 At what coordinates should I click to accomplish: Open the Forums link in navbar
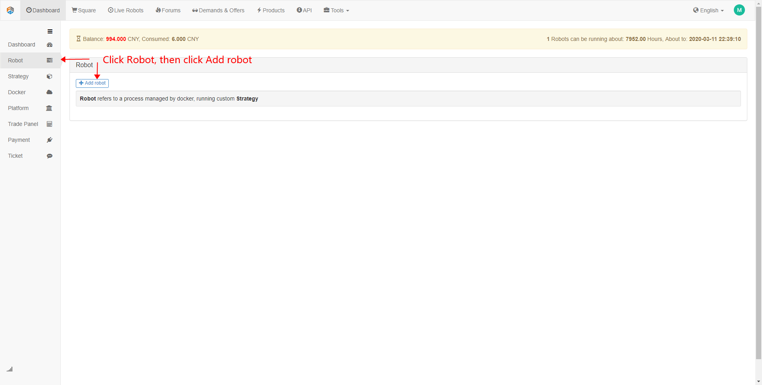(168, 10)
